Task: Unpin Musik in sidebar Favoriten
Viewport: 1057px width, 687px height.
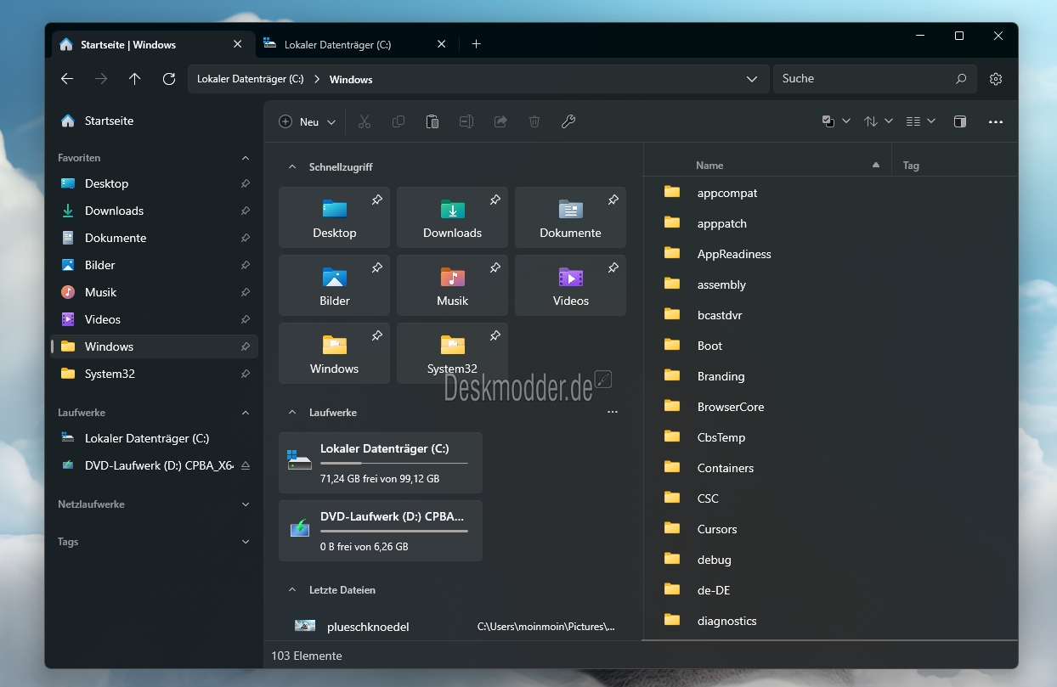Action: tap(245, 292)
